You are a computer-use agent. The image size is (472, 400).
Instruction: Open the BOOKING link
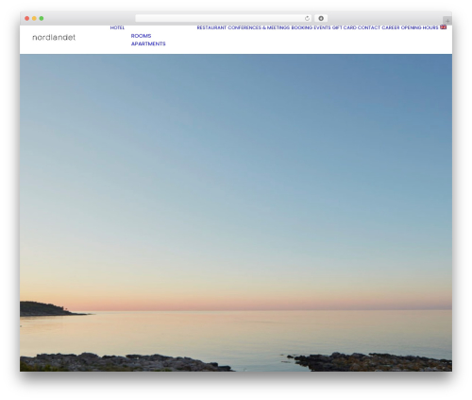click(302, 27)
